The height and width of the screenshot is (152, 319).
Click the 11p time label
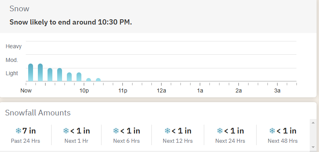(x=123, y=90)
